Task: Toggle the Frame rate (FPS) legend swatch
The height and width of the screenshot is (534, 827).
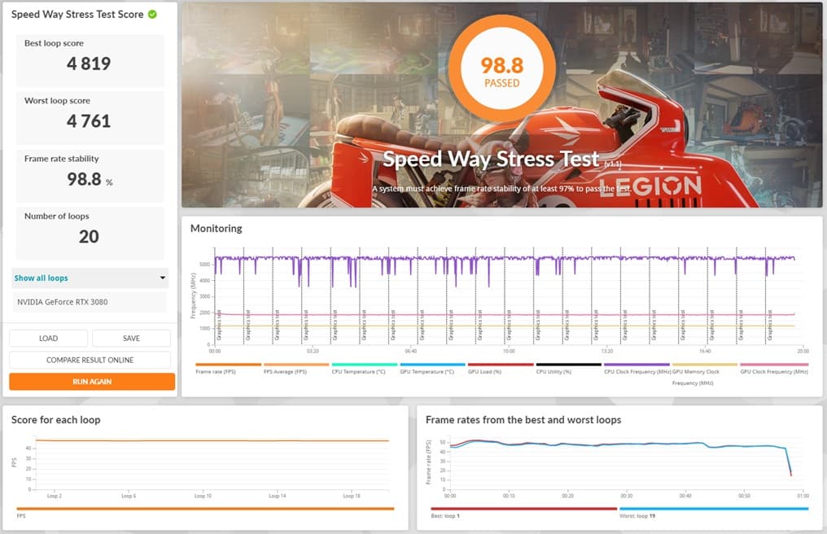Action: (x=229, y=364)
